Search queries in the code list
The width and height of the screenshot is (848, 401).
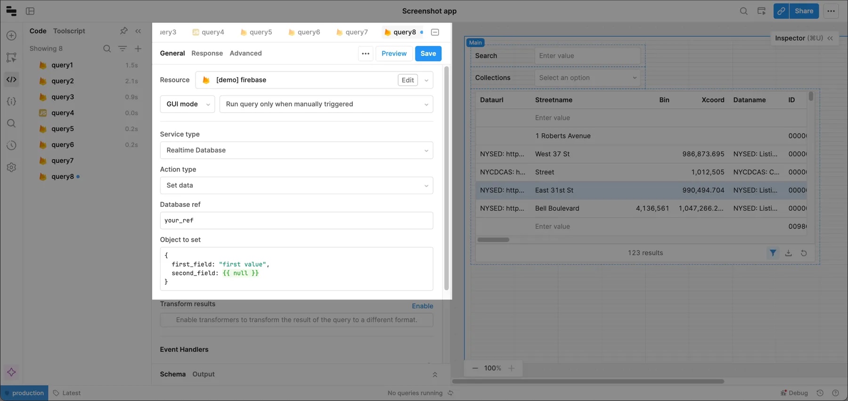(x=107, y=48)
